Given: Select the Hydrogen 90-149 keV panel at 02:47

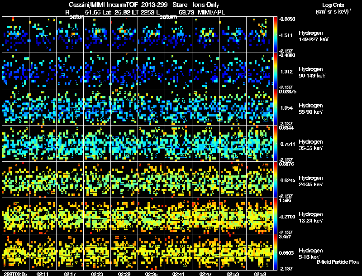Looking at the screenshot, I should click(x=206, y=71).
